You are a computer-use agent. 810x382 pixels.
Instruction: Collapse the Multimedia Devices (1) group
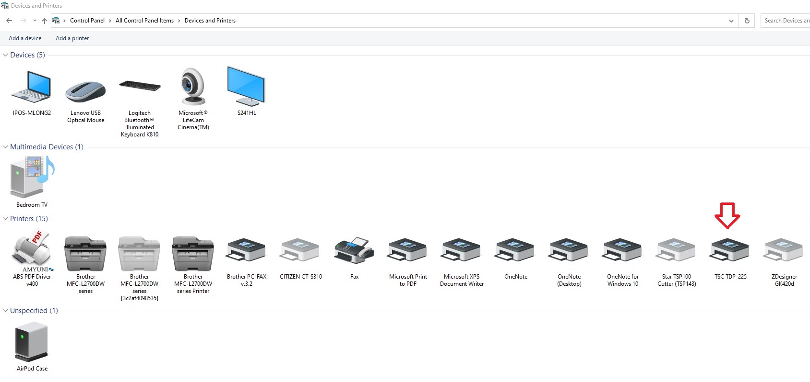5,147
